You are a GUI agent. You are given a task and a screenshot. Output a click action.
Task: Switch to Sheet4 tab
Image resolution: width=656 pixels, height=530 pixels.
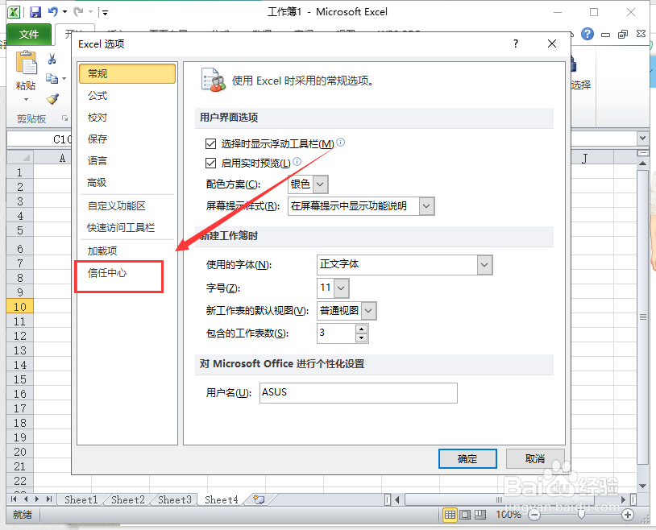(222, 499)
